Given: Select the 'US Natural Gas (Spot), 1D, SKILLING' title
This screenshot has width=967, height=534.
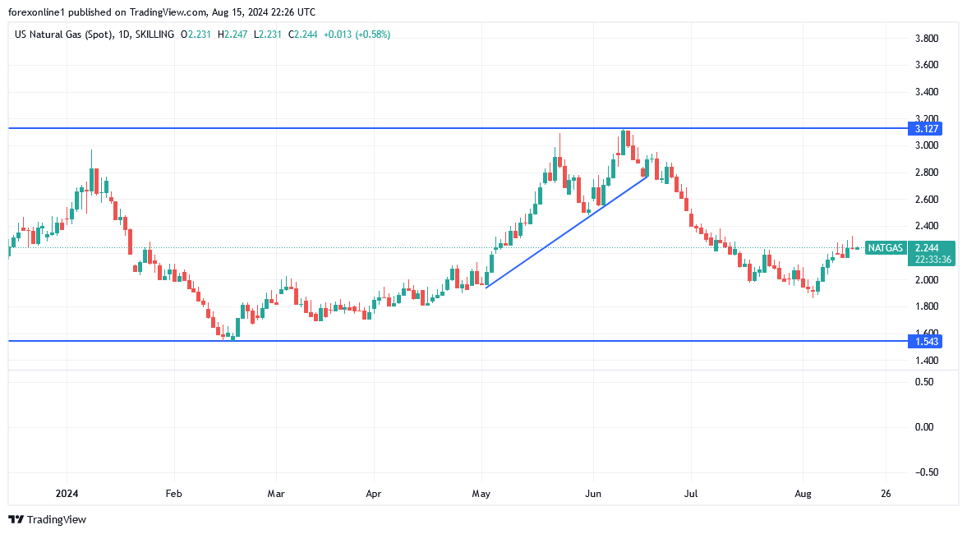Looking at the screenshot, I should tap(94, 35).
